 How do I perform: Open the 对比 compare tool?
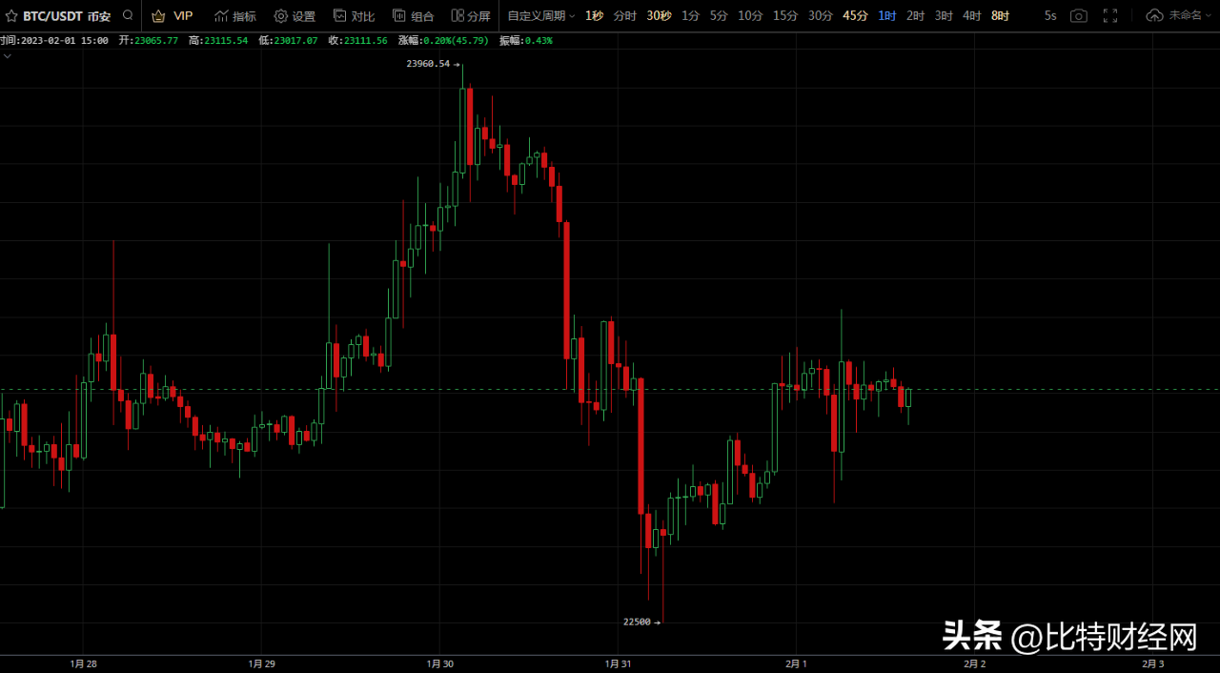[x=354, y=16]
